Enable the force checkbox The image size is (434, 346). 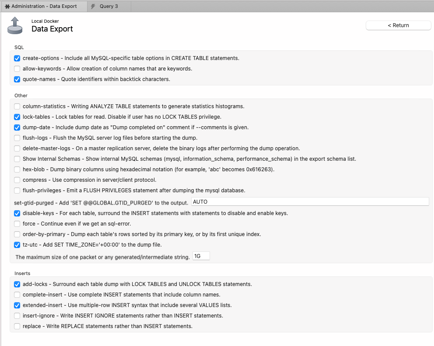click(x=17, y=224)
